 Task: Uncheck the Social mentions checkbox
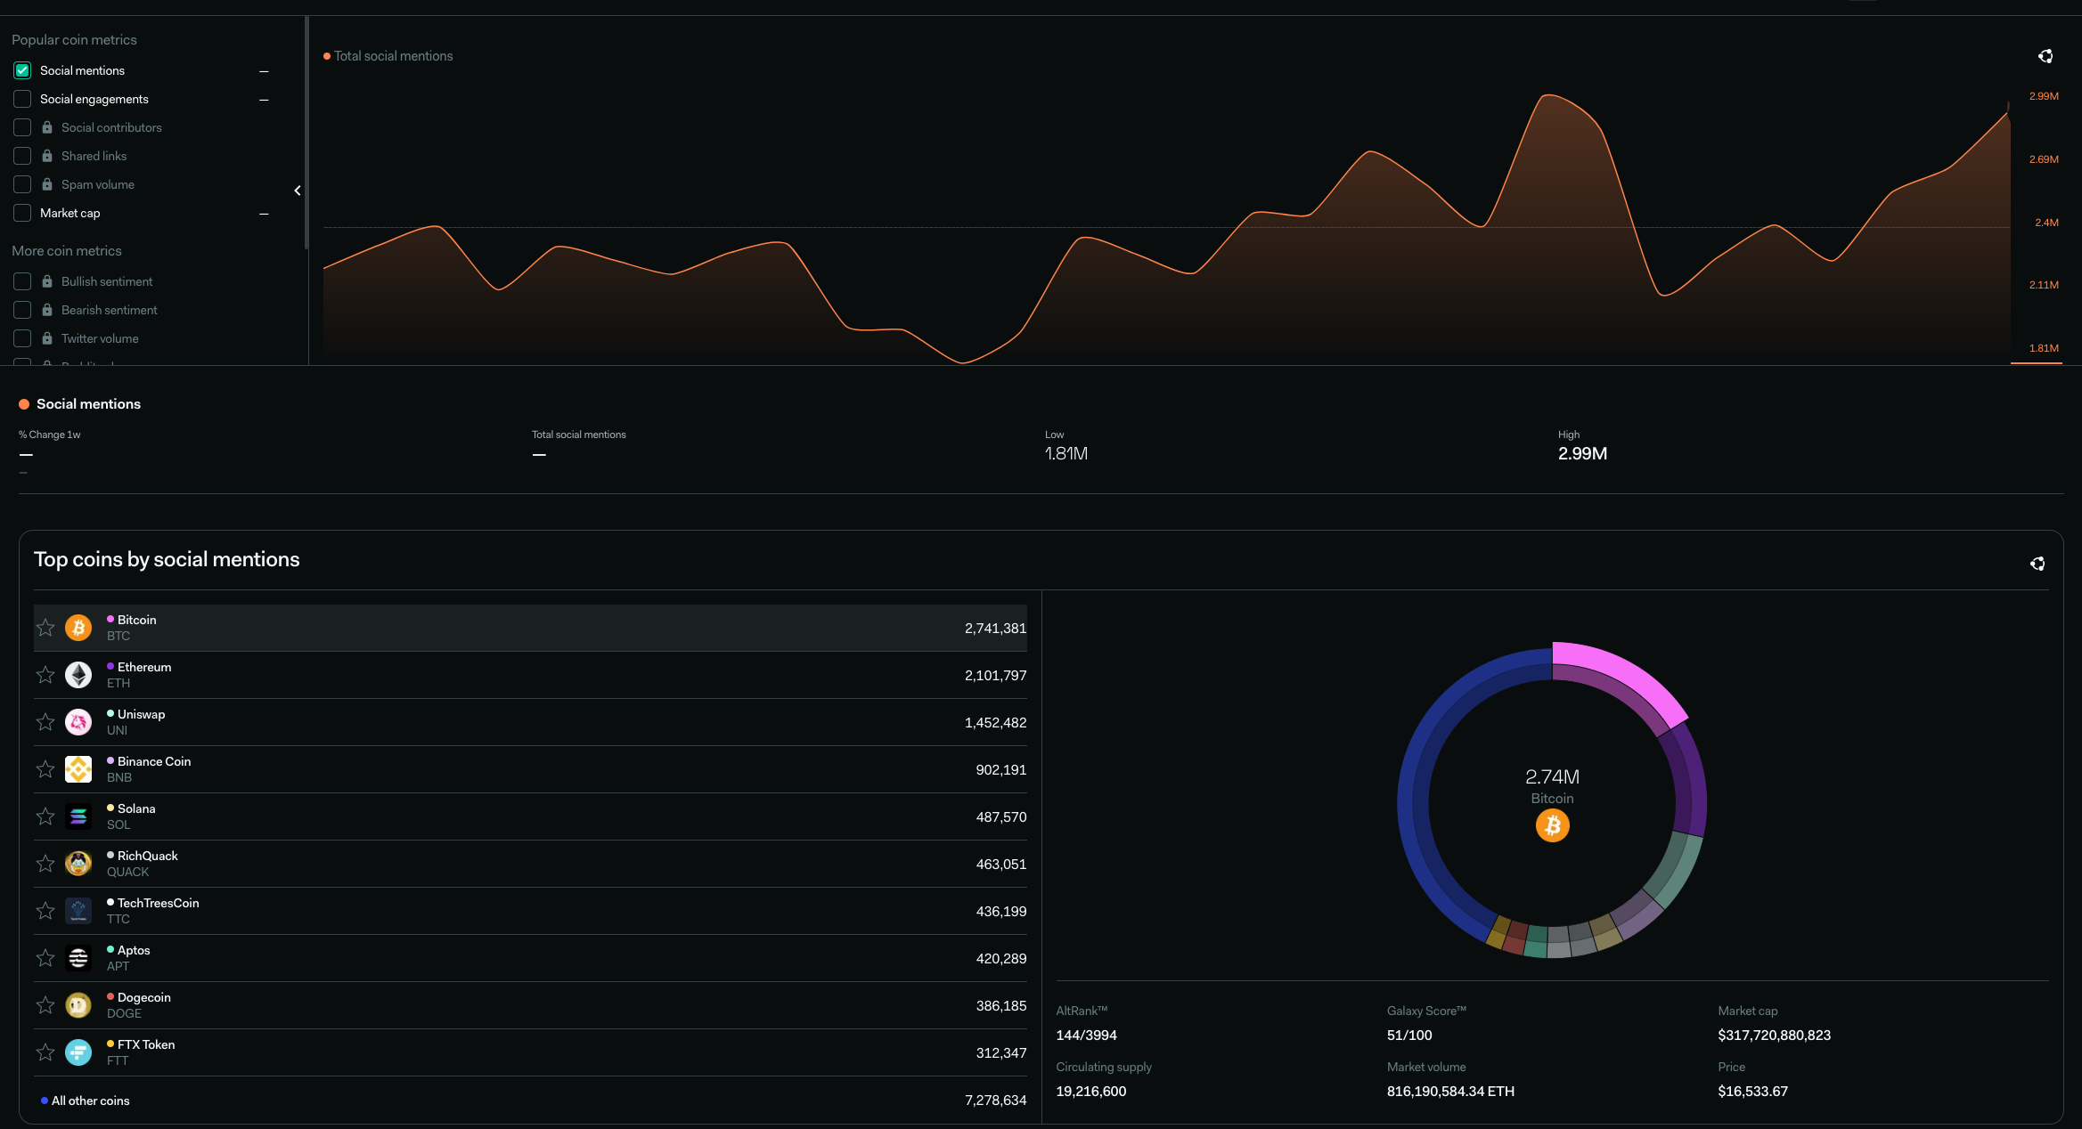[x=22, y=70]
